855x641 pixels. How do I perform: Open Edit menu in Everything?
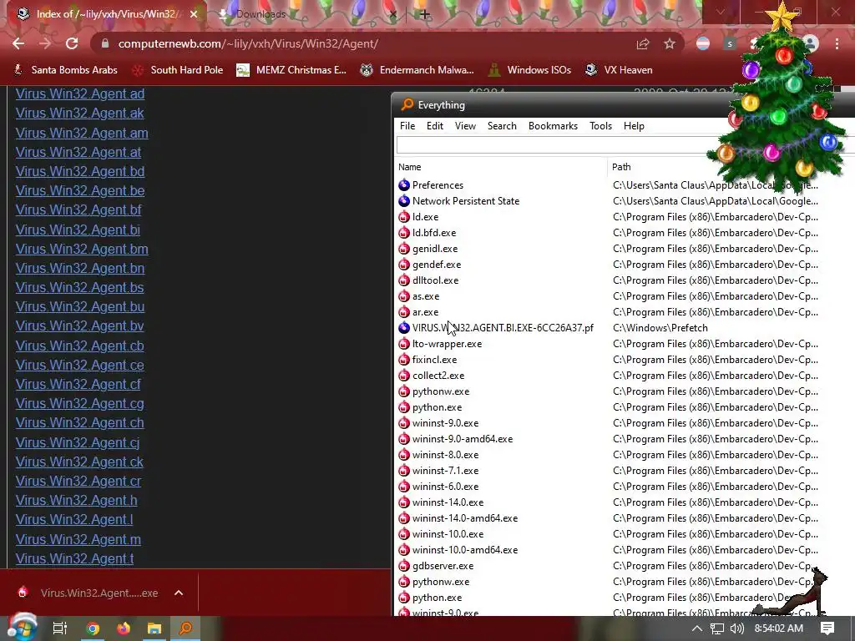point(434,126)
